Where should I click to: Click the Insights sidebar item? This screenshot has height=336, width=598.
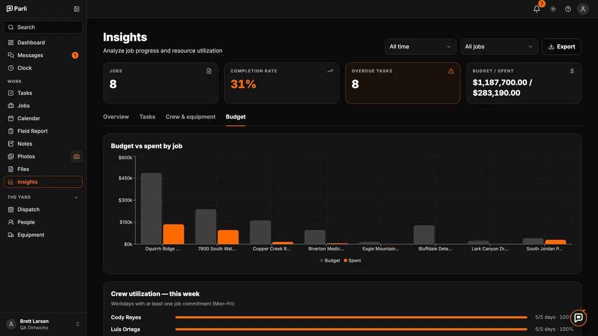pos(43,182)
